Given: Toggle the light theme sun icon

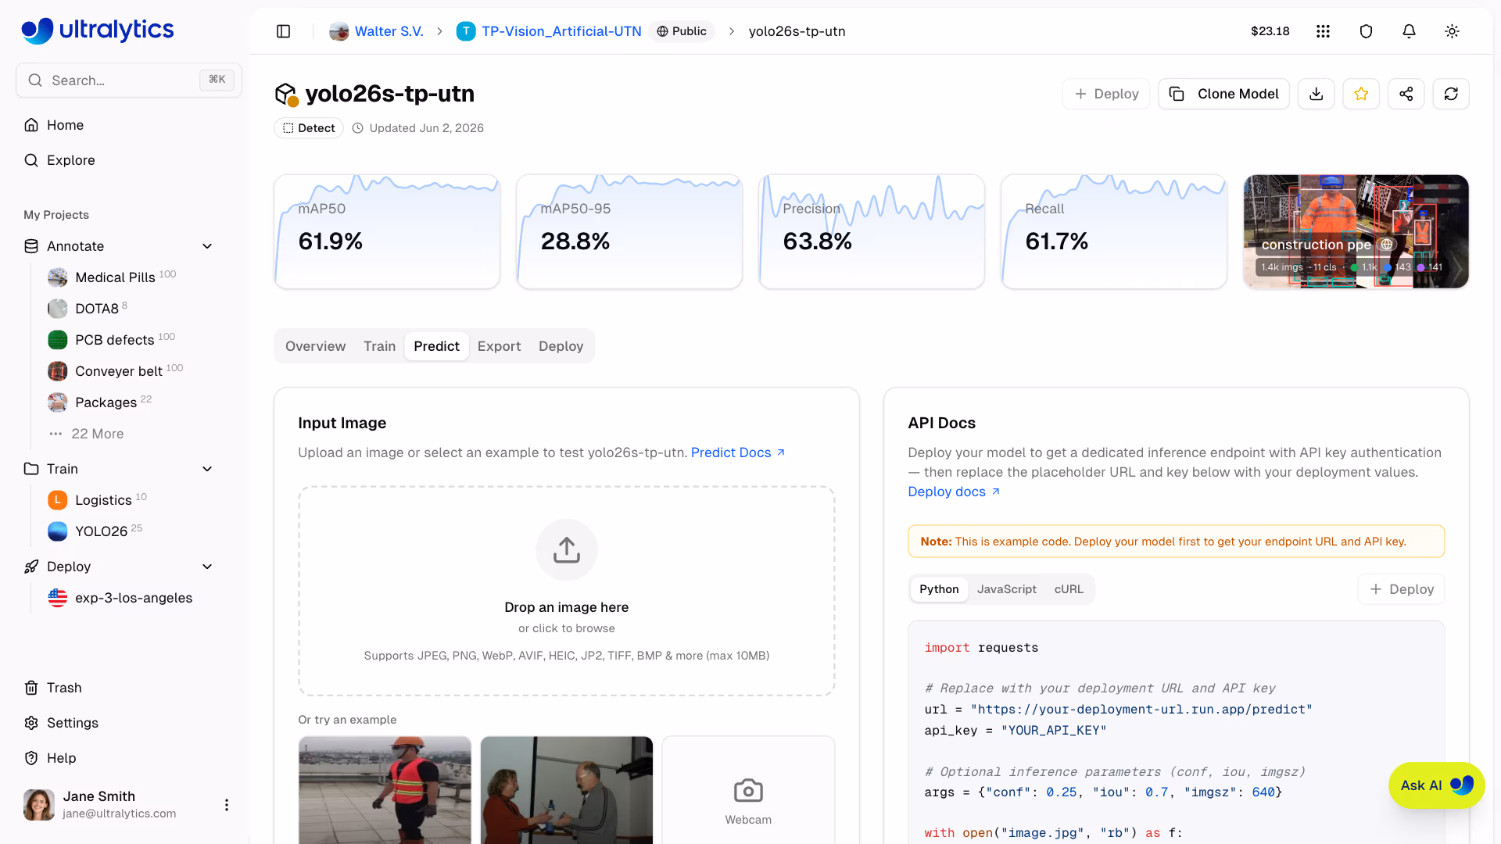Looking at the screenshot, I should tap(1452, 31).
